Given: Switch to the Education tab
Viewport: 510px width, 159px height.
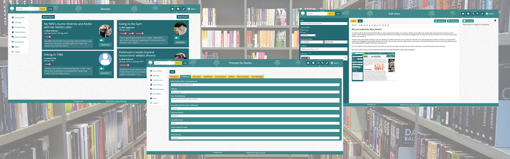Looking at the screenshot, I should (x=197, y=77).
